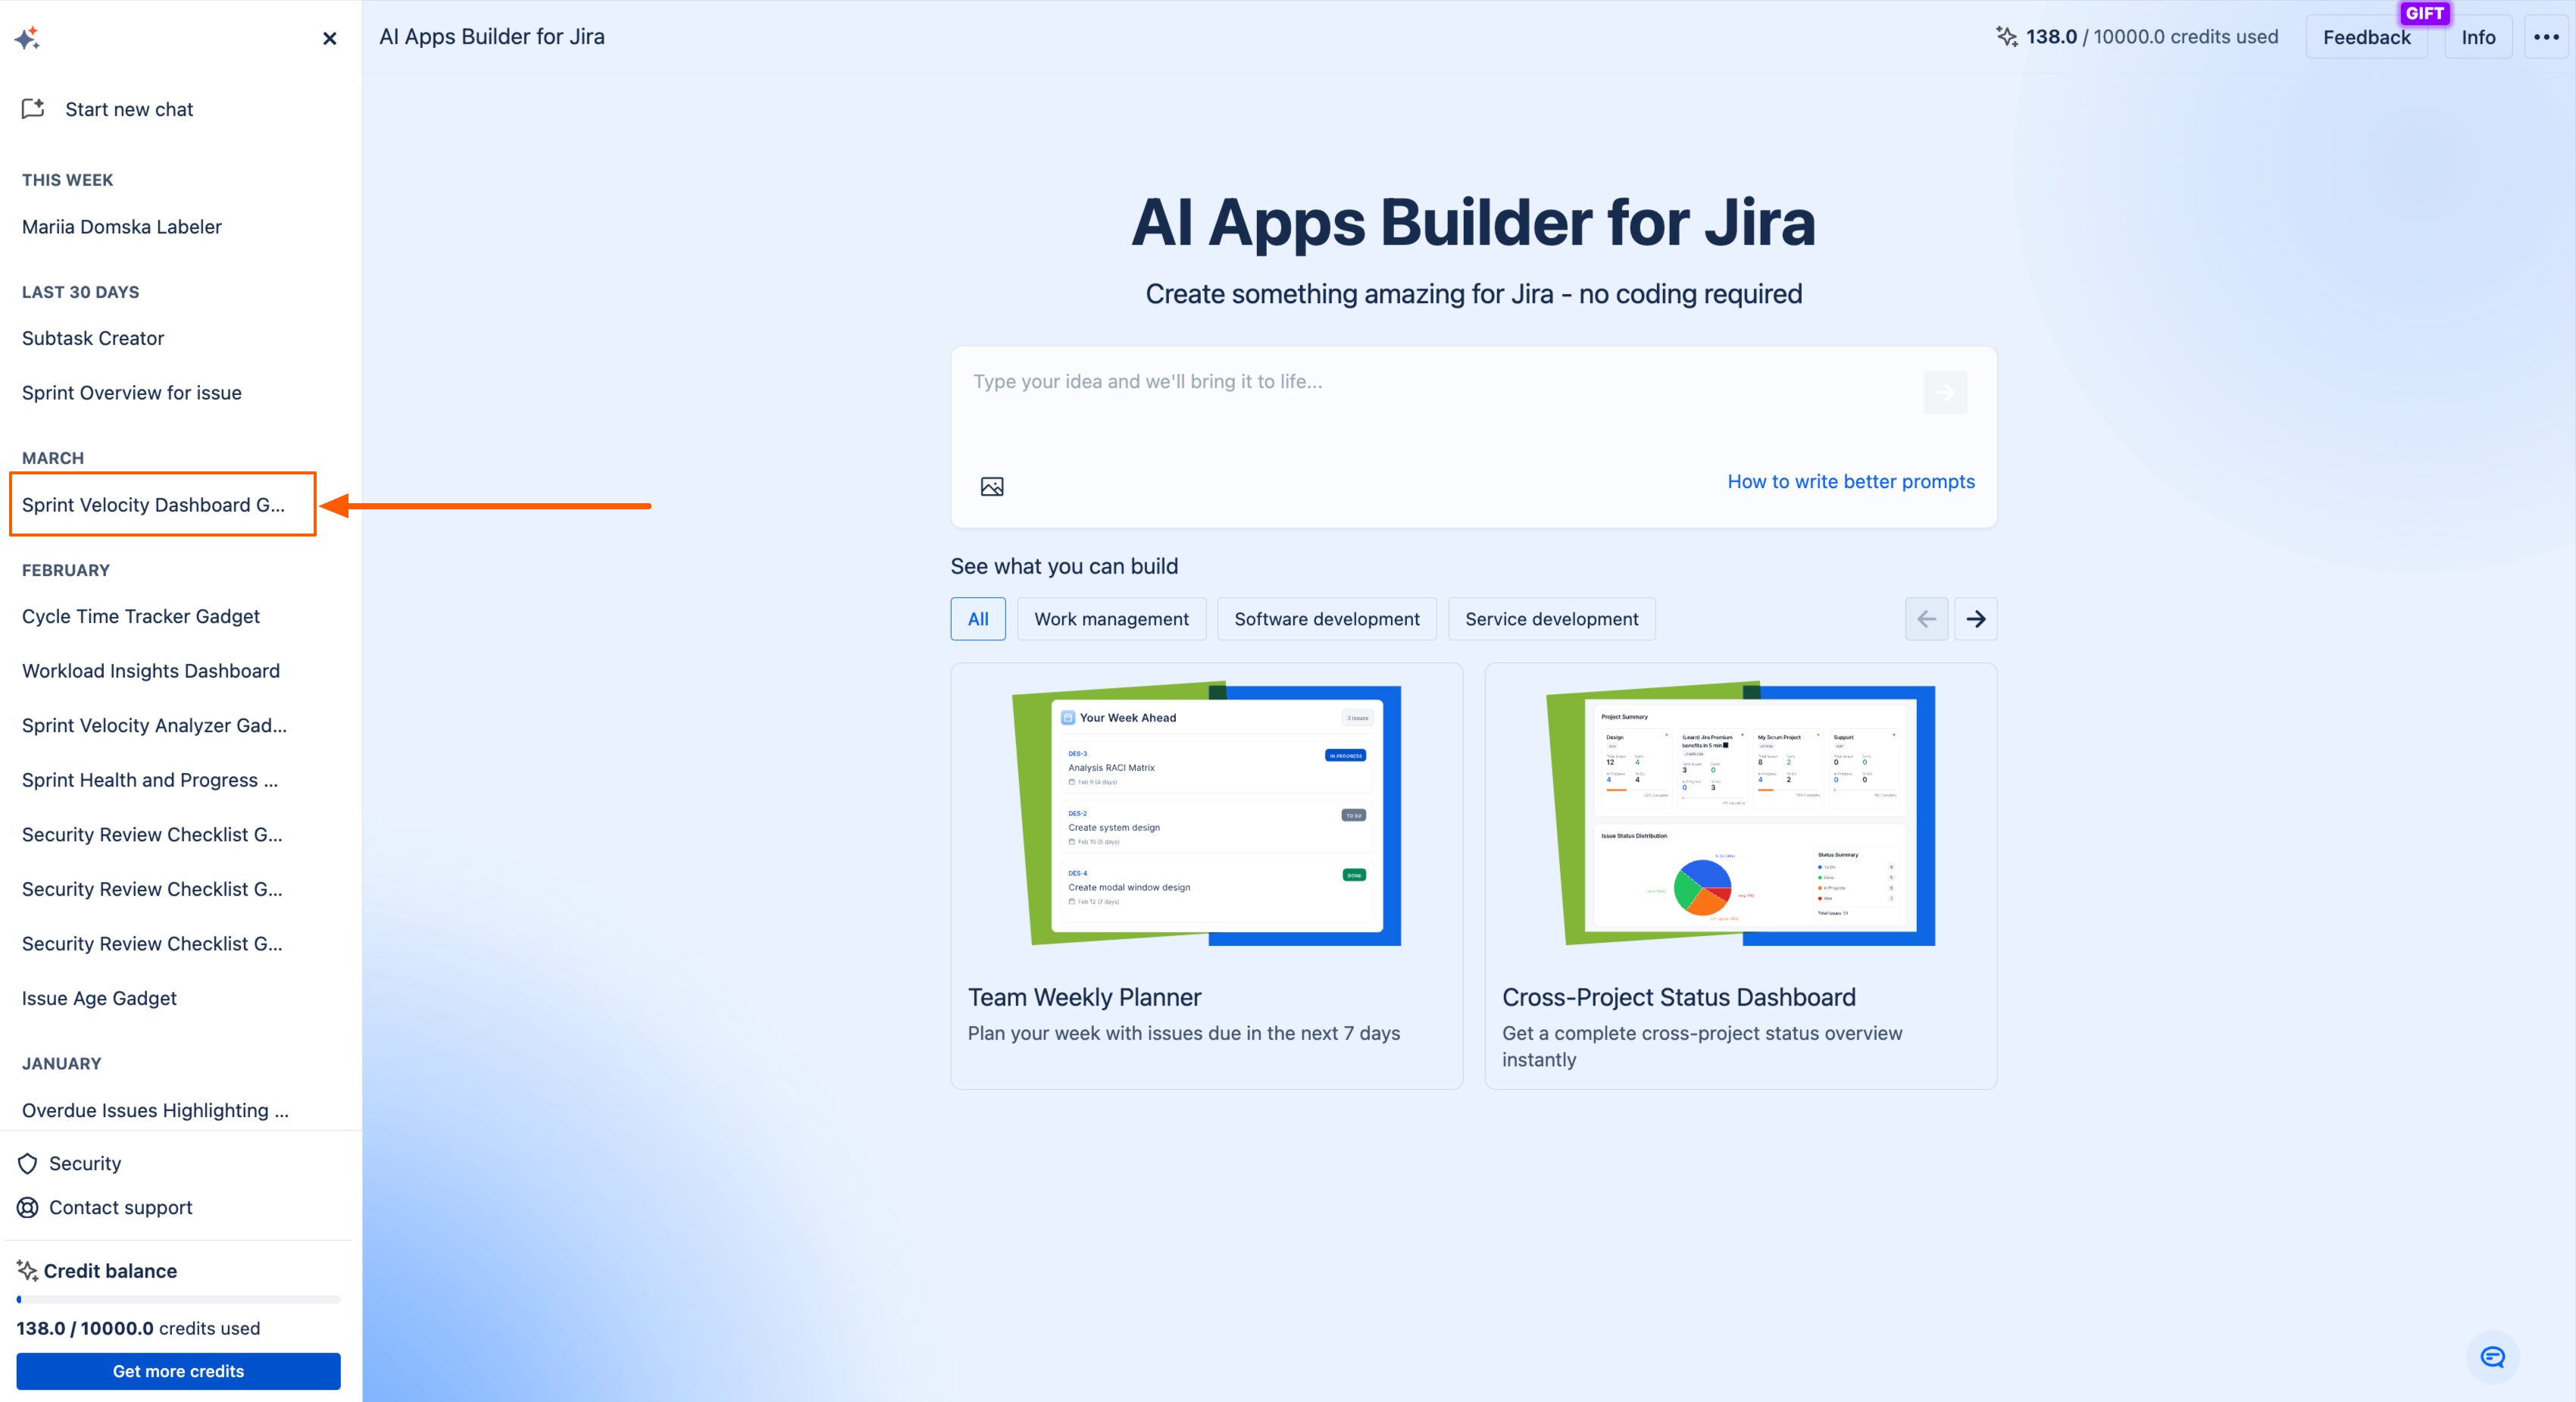Open Contact support link
This screenshot has width=2576, height=1402.
(121, 1207)
